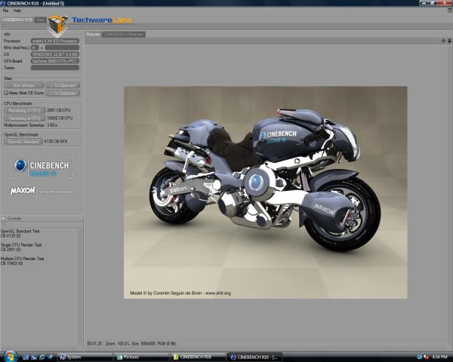This screenshot has width=453, height=362.
Task: Click the rendered motorcycle picture
Action: (x=266, y=192)
